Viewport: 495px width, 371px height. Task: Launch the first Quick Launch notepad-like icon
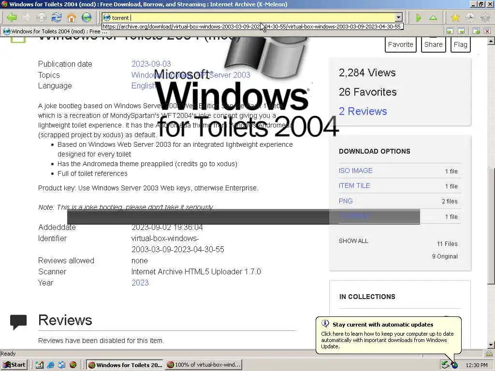pyautogui.click(x=39, y=365)
